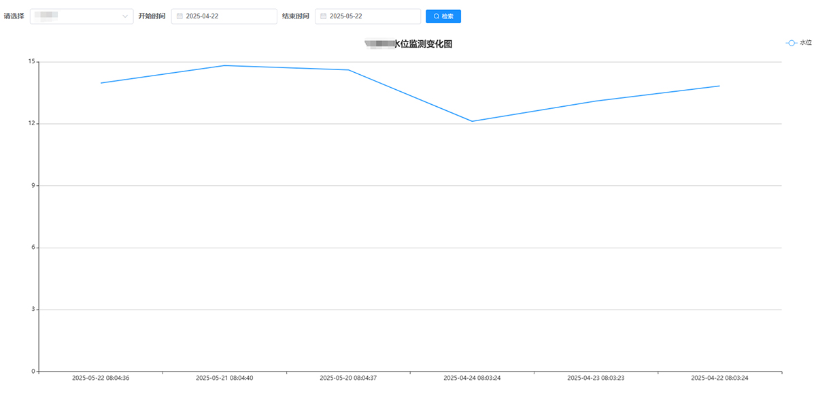Click the line's lowest point above 2025-04-24

tap(472, 121)
